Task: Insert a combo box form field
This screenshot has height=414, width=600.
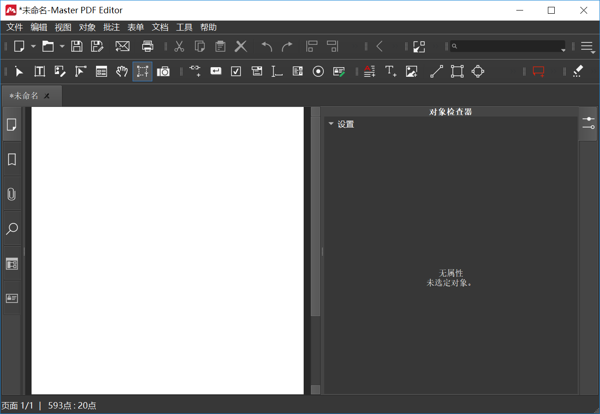Action: pyautogui.click(x=257, y=71)
